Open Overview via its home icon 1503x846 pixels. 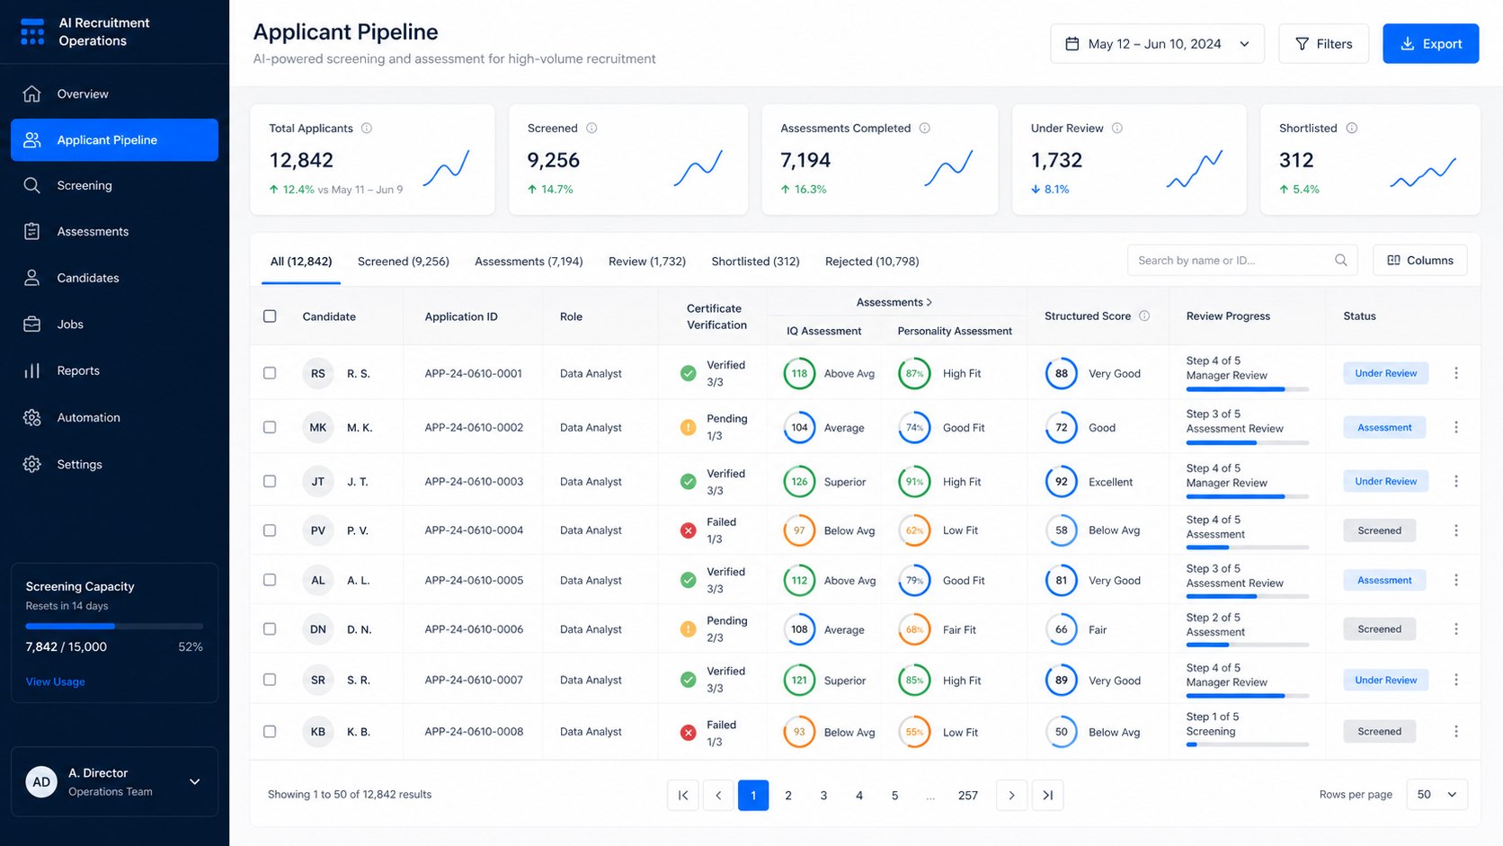tap(32, 94)
